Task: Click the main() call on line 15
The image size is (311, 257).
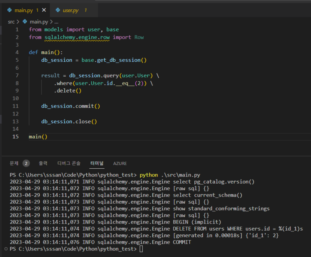Action: click(x=38, y=137)
